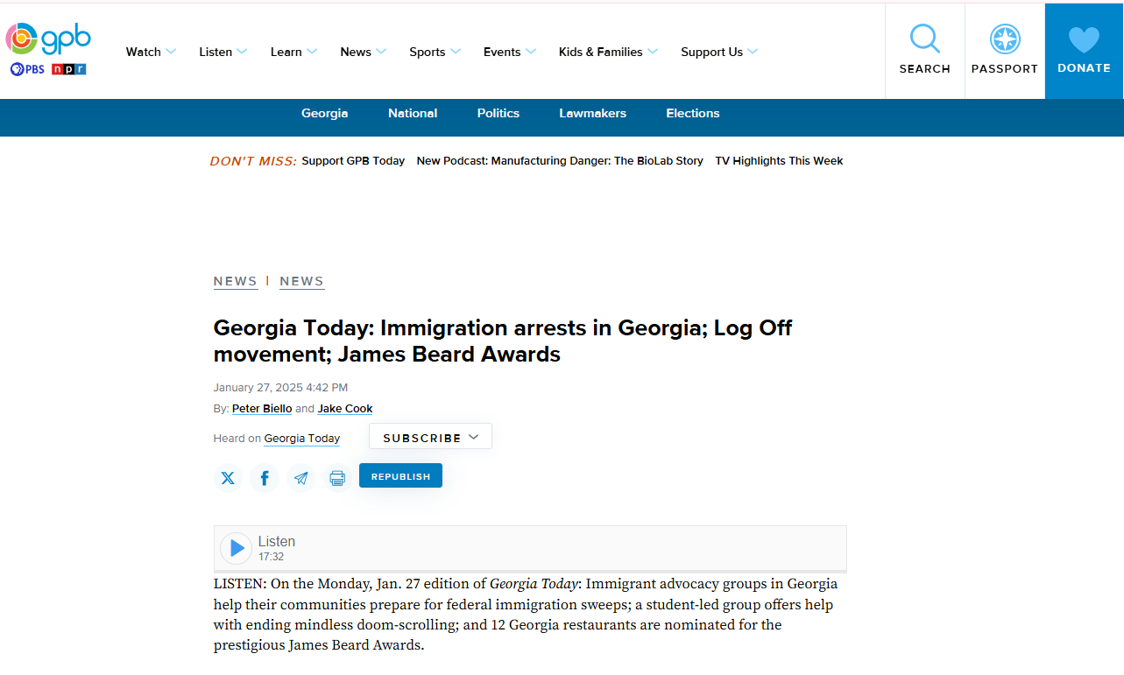The width and height of the screenshot is (1124, 675).
Task: Share the article on X (Twitter)
Action: click(228, 478)
